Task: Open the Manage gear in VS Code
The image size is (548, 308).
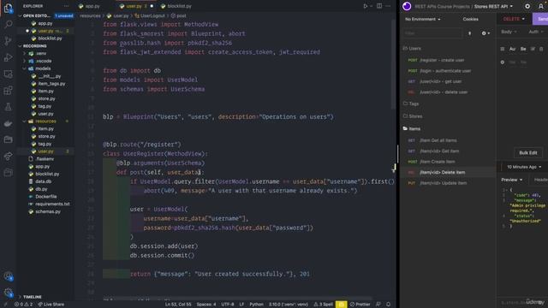Action: coord(8,293)
